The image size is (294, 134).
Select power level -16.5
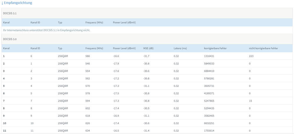tap(116, 131)
